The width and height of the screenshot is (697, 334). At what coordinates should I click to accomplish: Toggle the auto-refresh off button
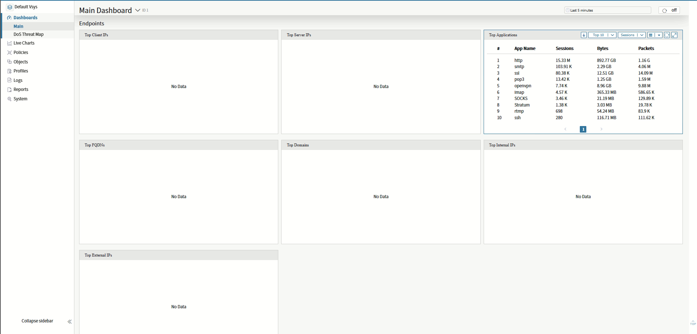pyautogui.click(x=669, y=11)
